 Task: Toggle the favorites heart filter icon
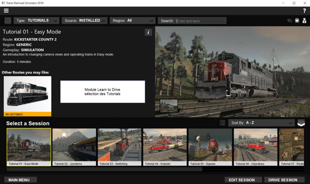pos(290,21)
